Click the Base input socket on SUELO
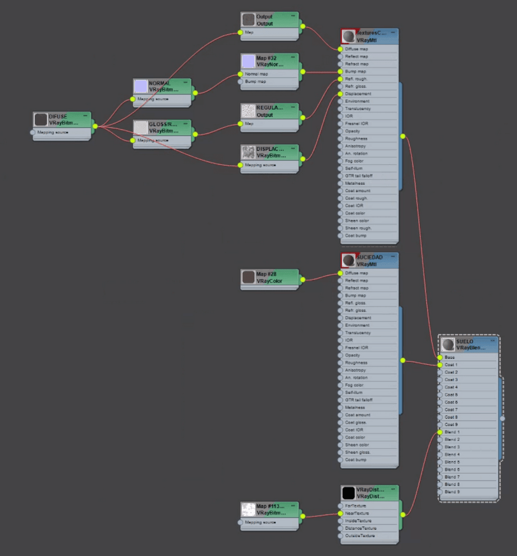The image size is (517, 556). pyautogui.click(x=440, y=357)
